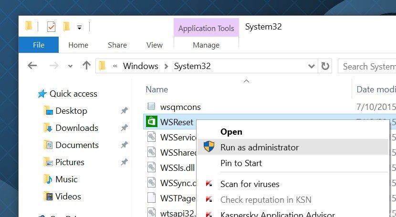Sort by the Date modified column header
Viewport: 396px width, 217px height.
coord(376,89)
